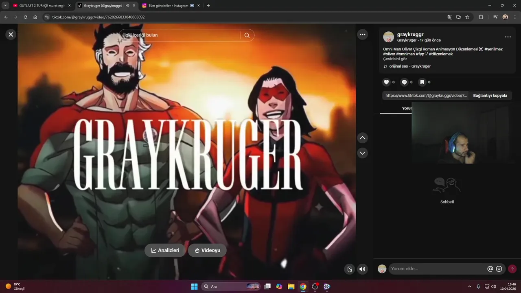The image size is (521, 293).
Task: Click Çevirisini gör translation link
Action: pyautogui.click(x=395, y=59)
